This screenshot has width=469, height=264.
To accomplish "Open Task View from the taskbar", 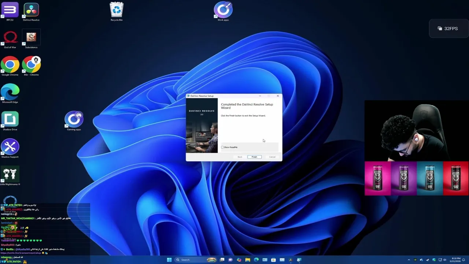I will tap(222, 260).
